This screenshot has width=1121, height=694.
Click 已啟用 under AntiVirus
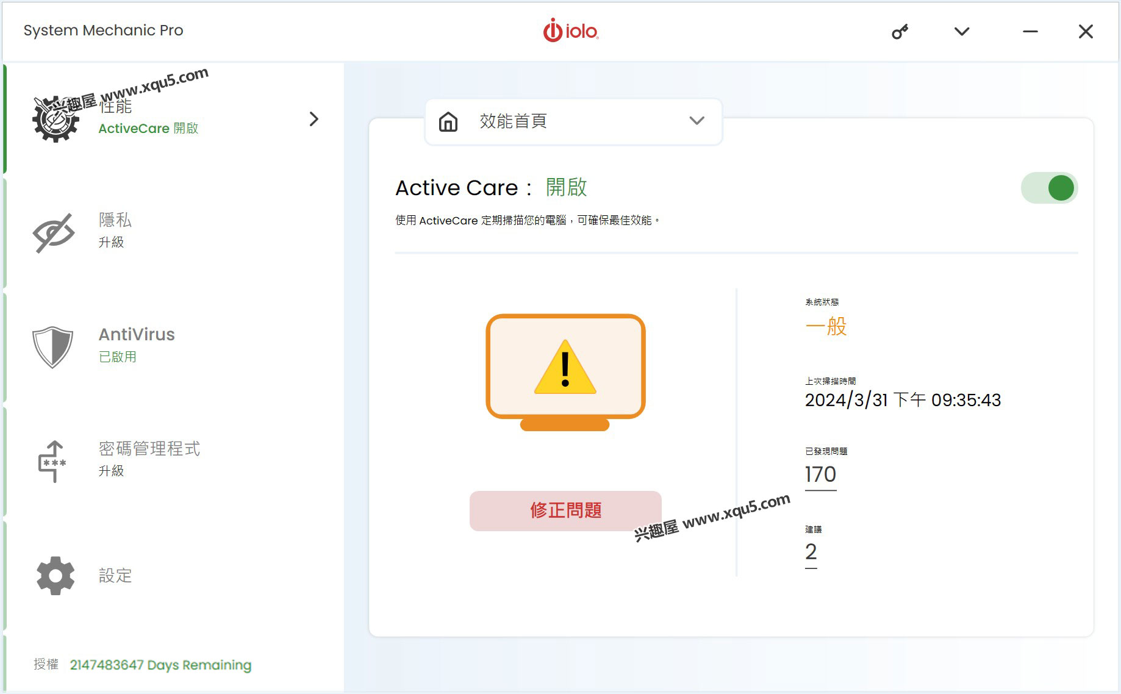tap(117, 357)
